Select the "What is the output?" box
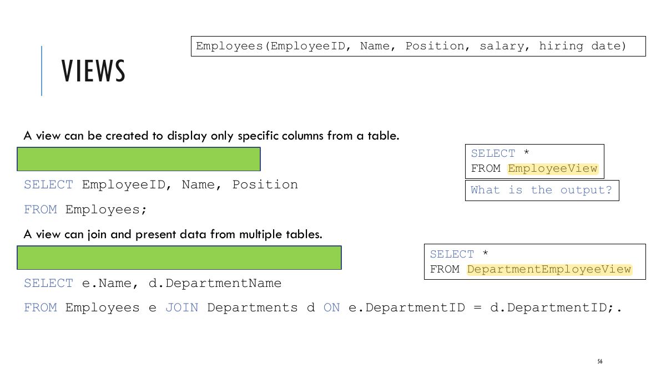The width and height of the screenshot is (666, 375). point(542,190)
